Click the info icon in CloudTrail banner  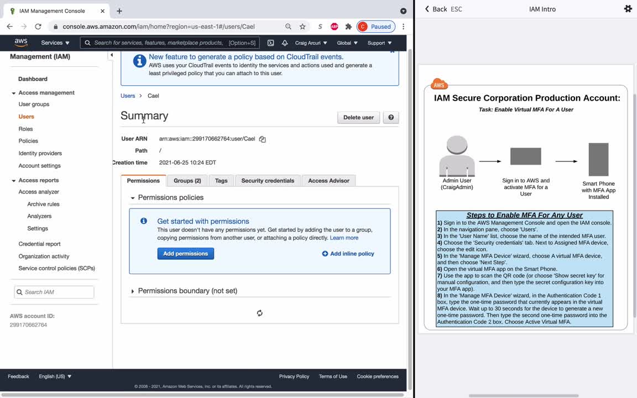point(139,61)
